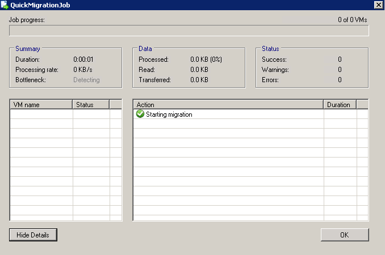Click the Bottleneck Detecting value
This screenshot has height=255, width=385.
pos(86,80)
